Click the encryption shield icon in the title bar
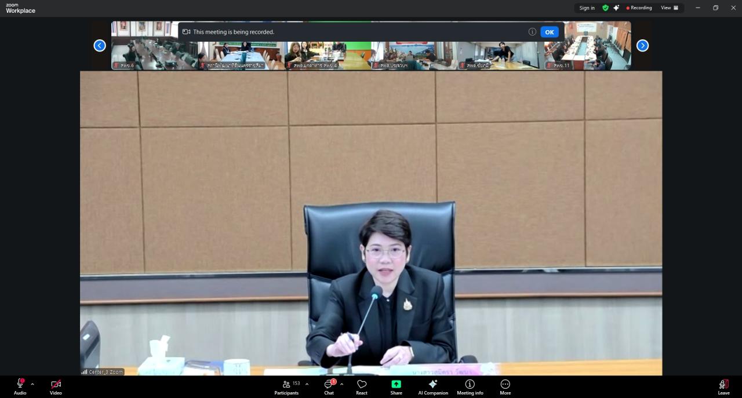This screenshot has width=742, height=398. pos(605,8)
